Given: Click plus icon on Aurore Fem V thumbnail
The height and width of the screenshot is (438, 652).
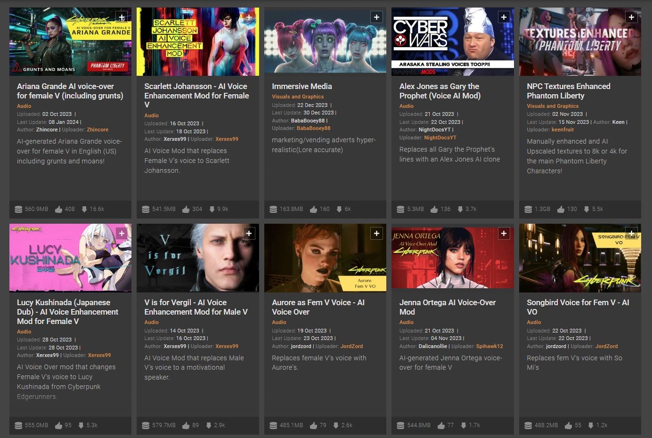Looking at the screenshot, I should pos(376,234).
